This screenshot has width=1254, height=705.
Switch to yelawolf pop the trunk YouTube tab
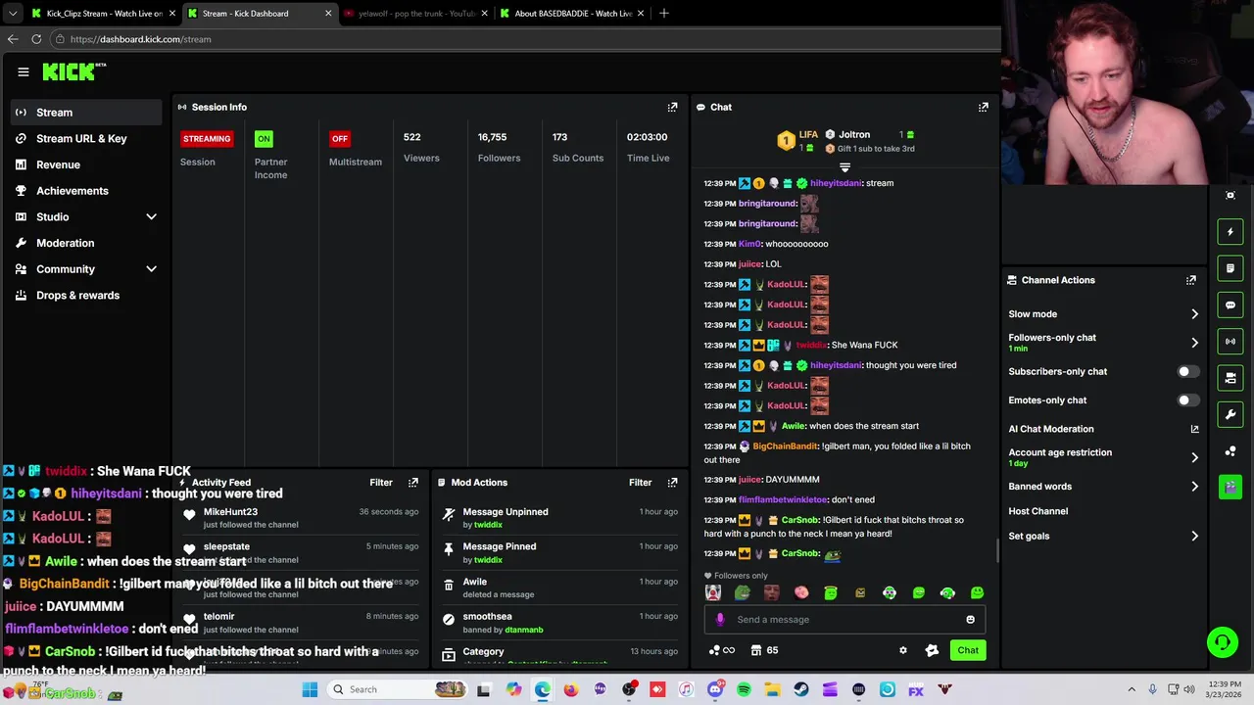414,14
